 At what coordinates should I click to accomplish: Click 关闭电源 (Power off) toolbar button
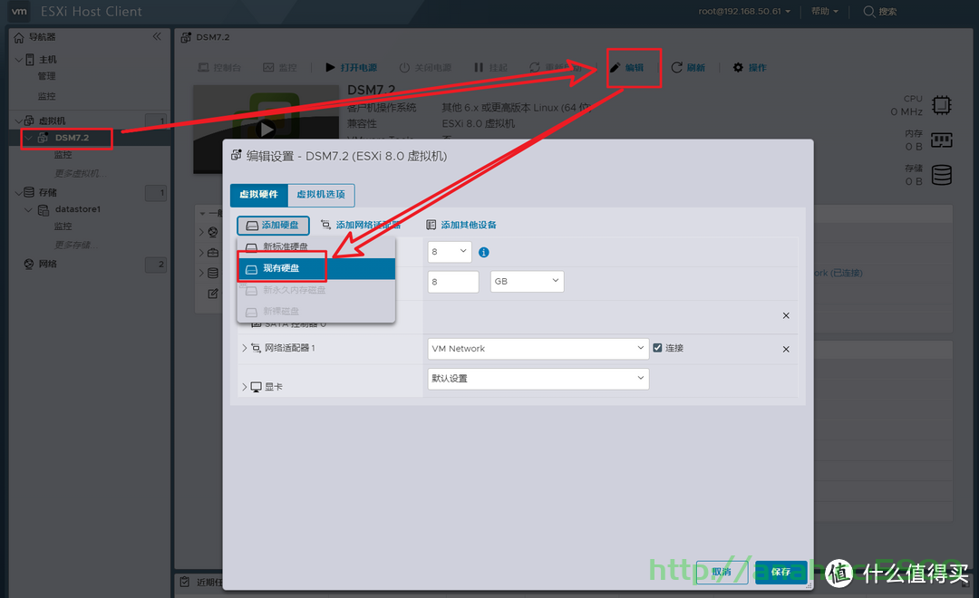pyautogui.click(x=425, y=67)
